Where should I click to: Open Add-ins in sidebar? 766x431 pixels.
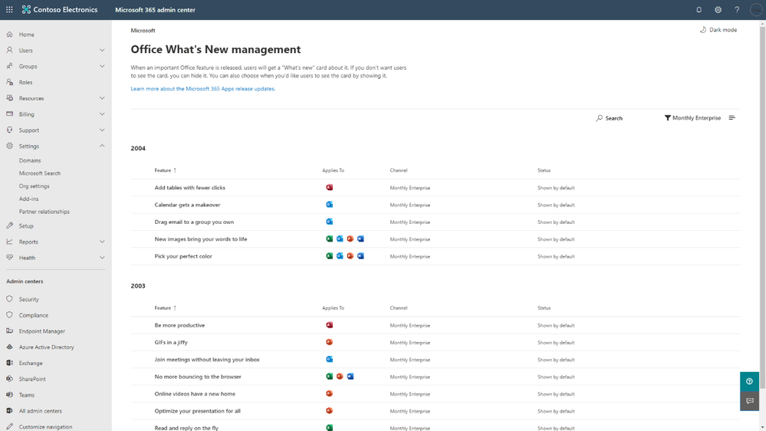point(29,199)
